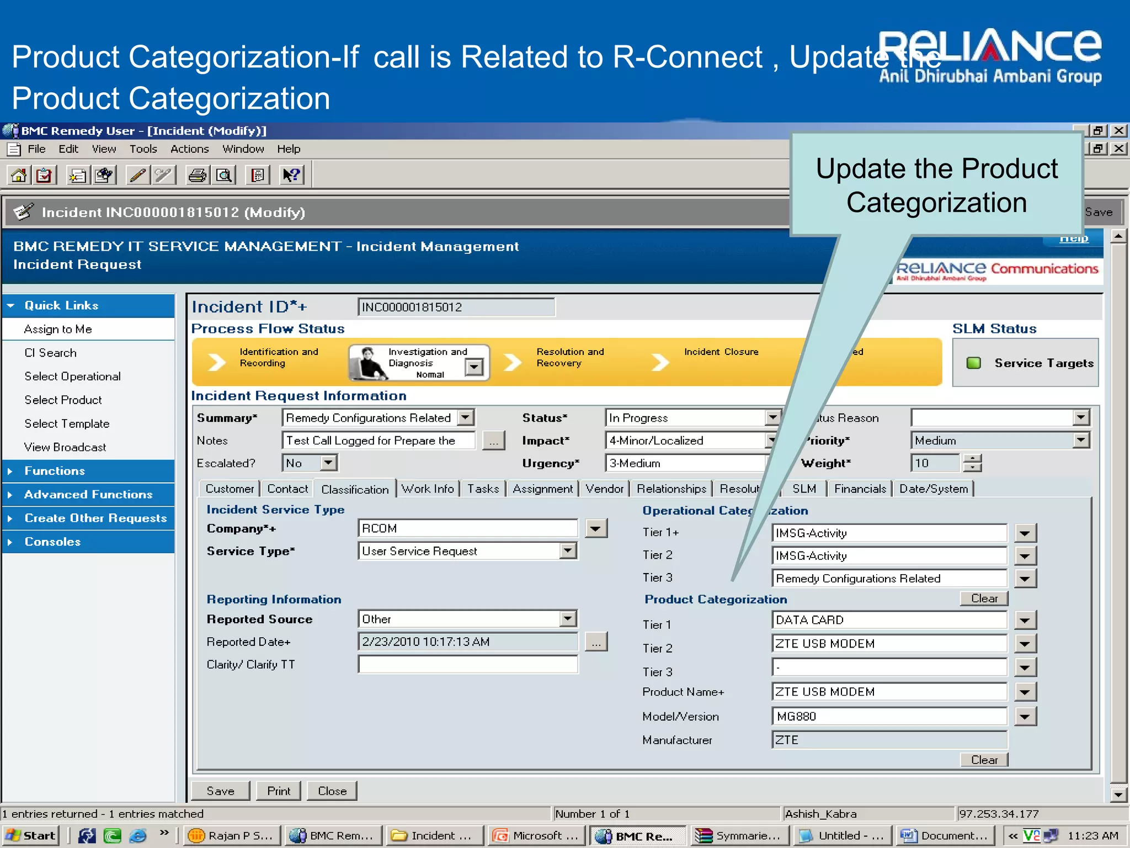The width and height of the screenshot is (1130, 848).
Task: Open the Reported Source dropdown
Action: [x=568, y=619]
